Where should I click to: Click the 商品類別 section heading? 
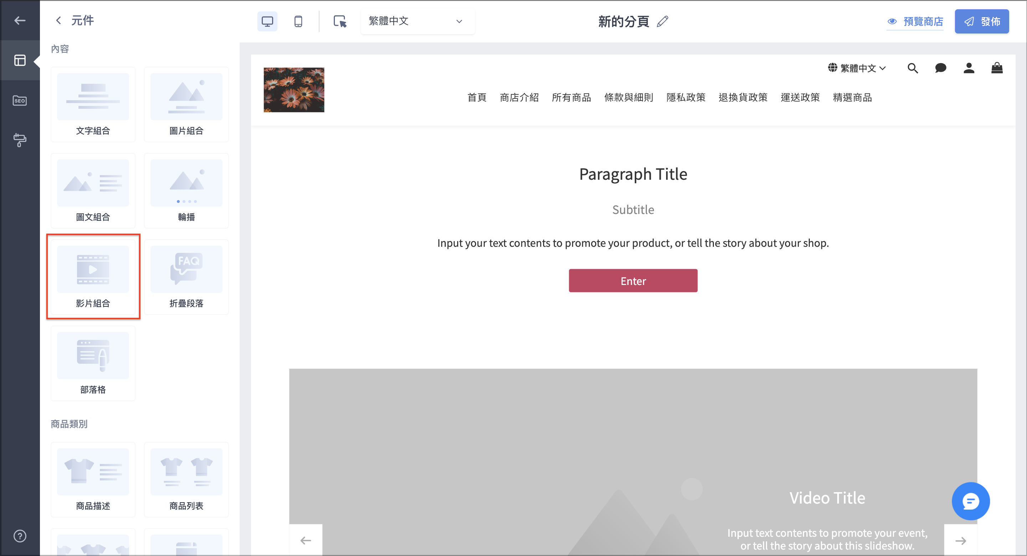69,424
